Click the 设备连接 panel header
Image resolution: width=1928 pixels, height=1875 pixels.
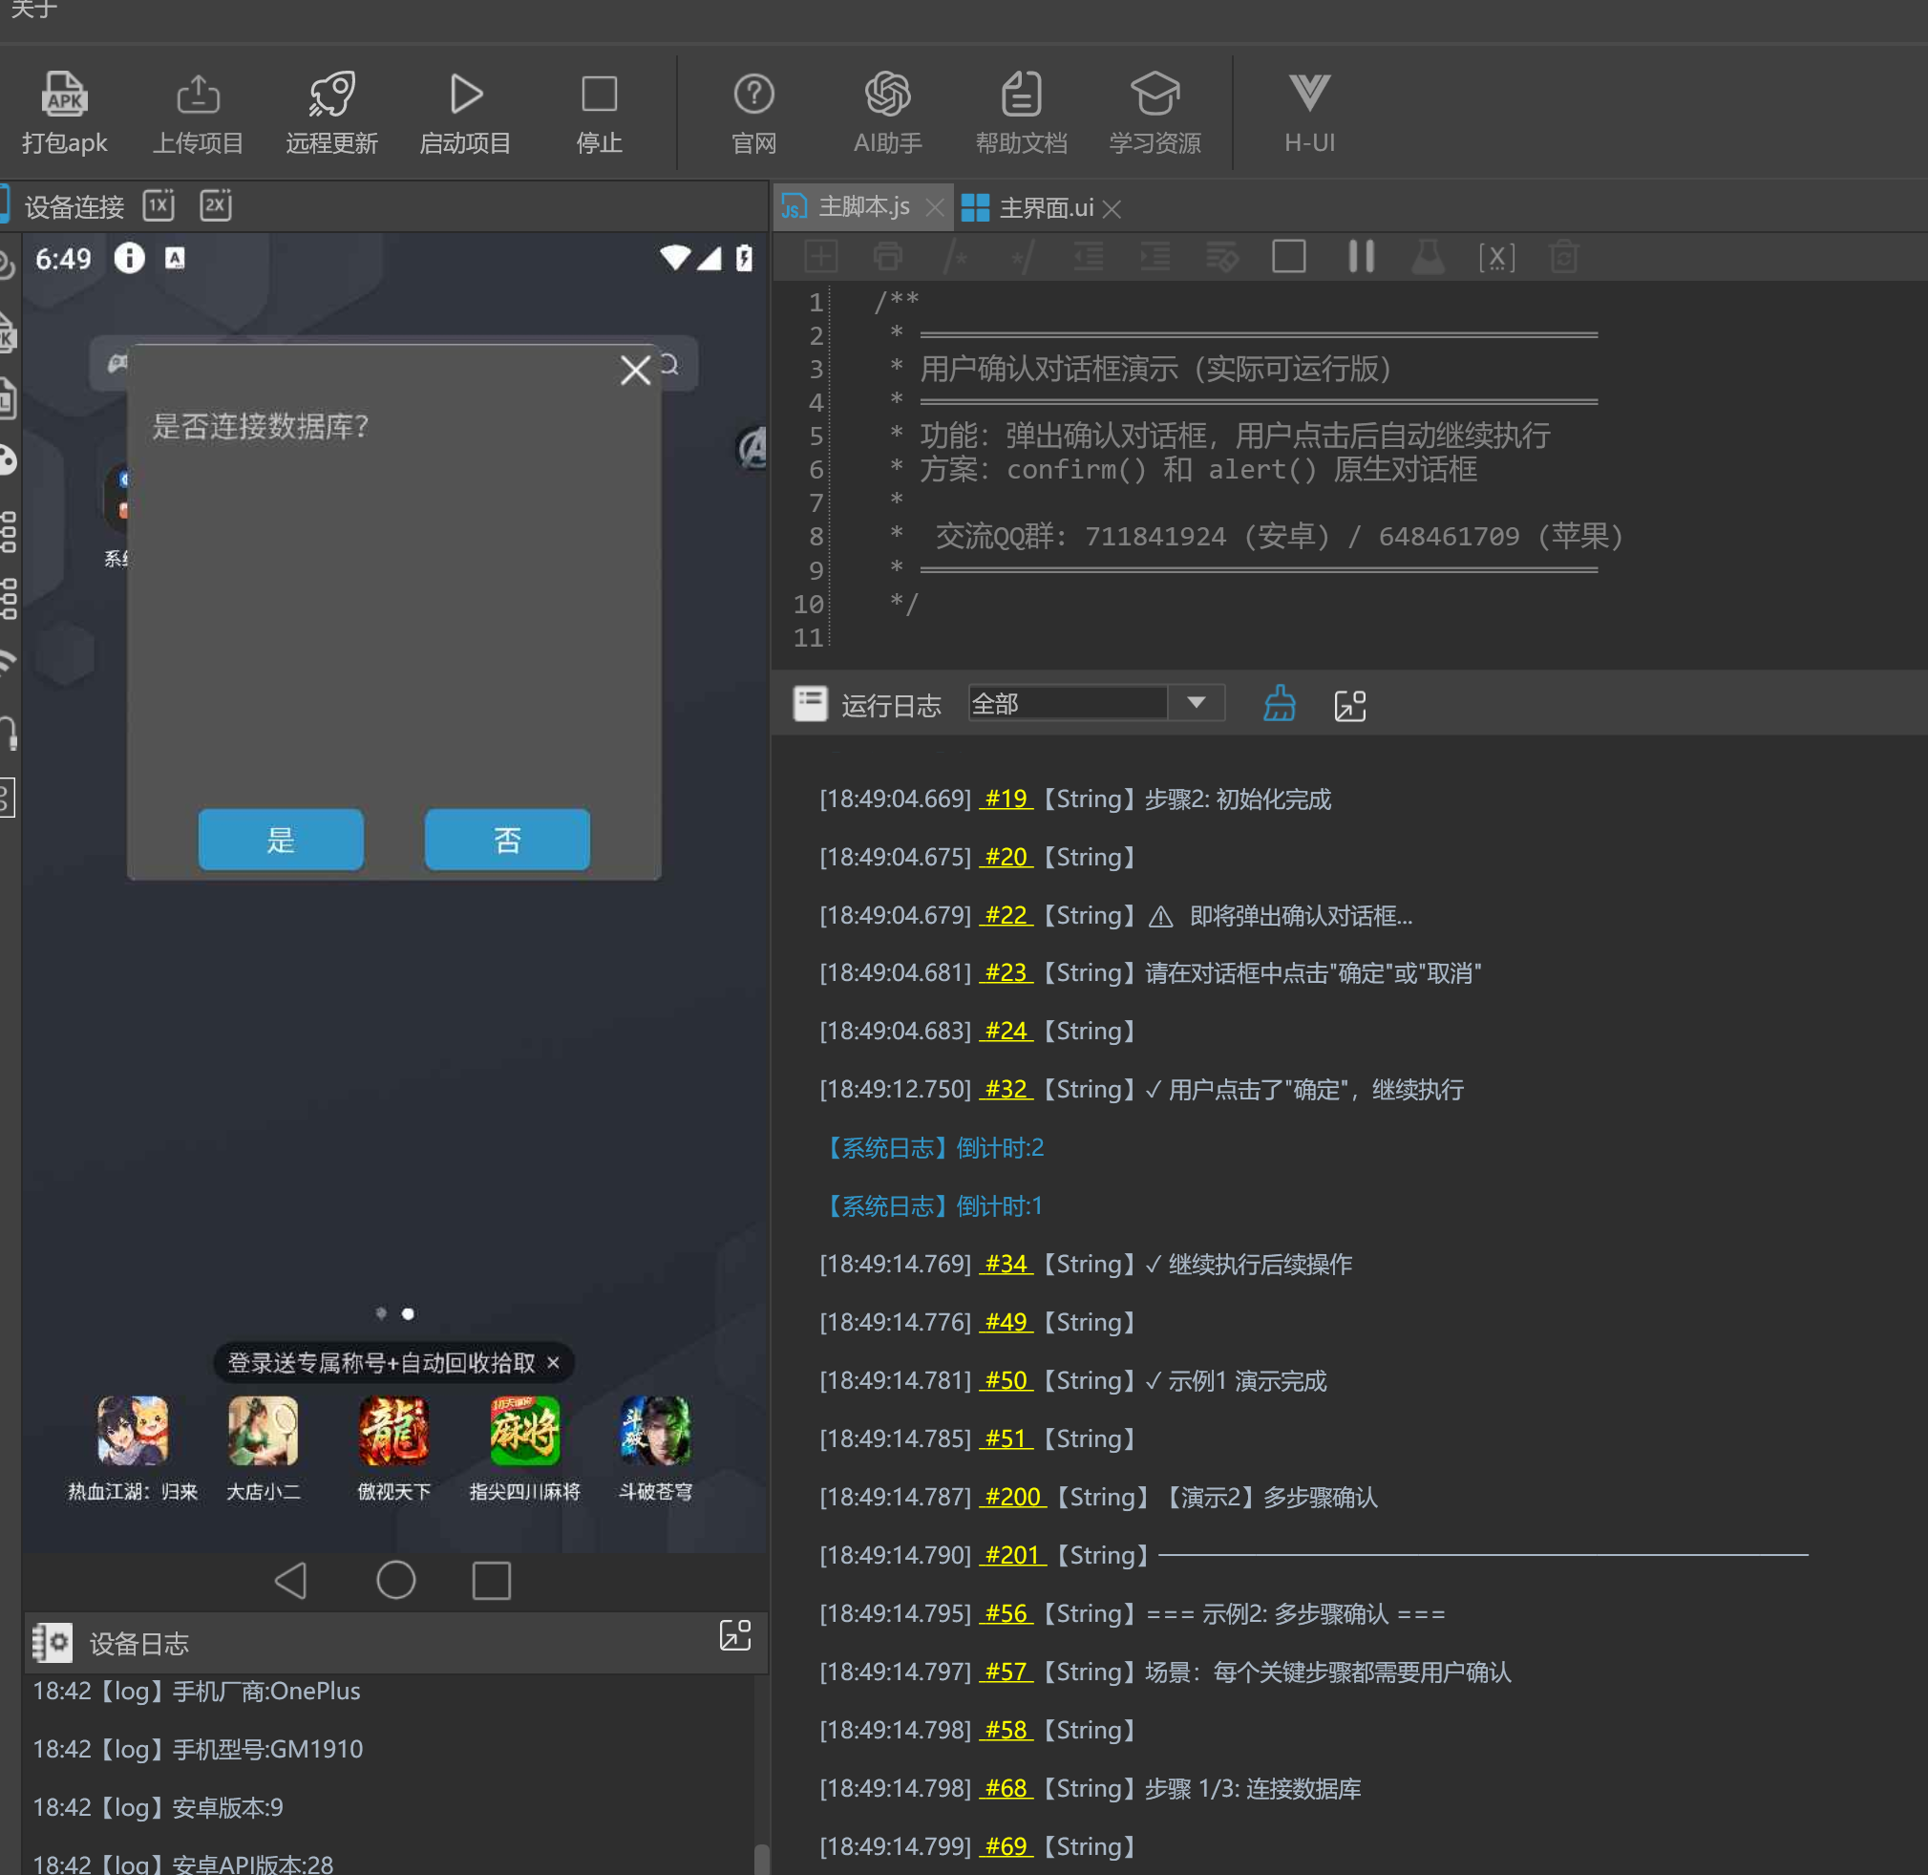[x=74, y=207]
